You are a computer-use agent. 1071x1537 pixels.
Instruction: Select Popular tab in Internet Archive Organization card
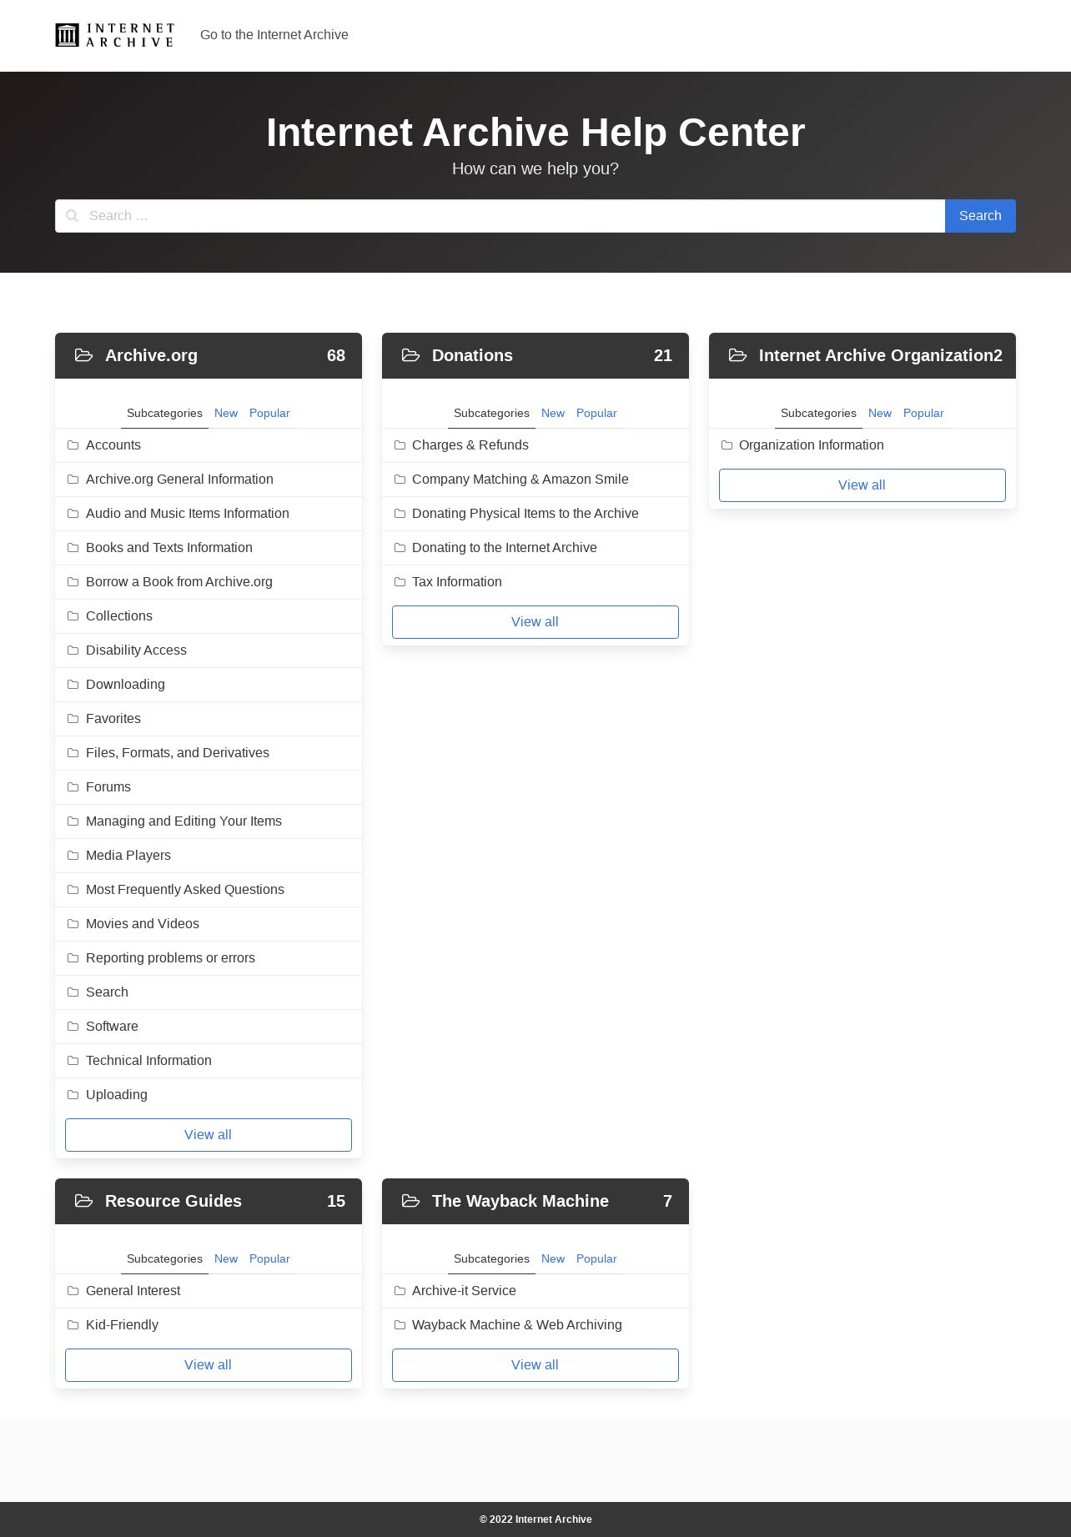pyautogui.click(x=923, y=413)
